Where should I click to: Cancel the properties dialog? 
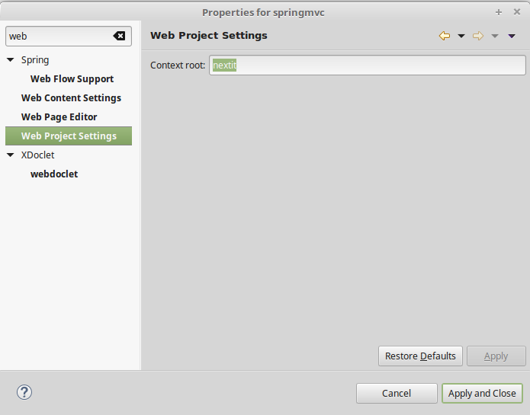(x=397, y=394)
